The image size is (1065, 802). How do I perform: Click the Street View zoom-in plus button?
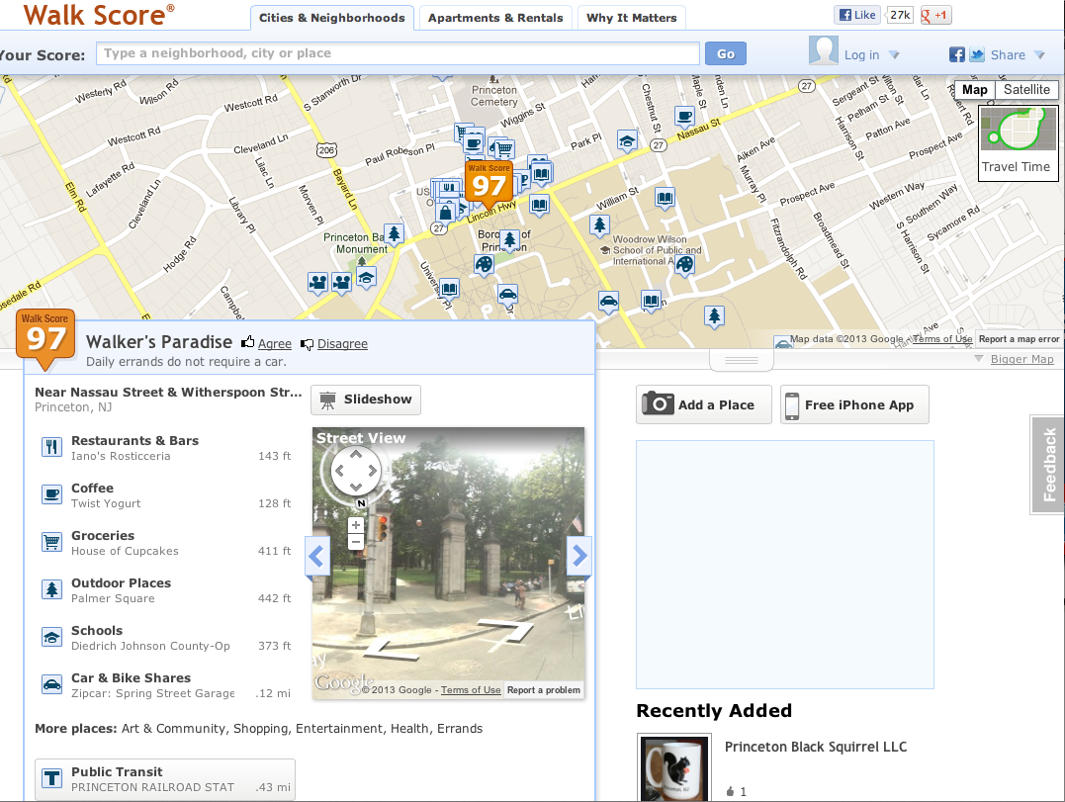[x=356, y=525]
